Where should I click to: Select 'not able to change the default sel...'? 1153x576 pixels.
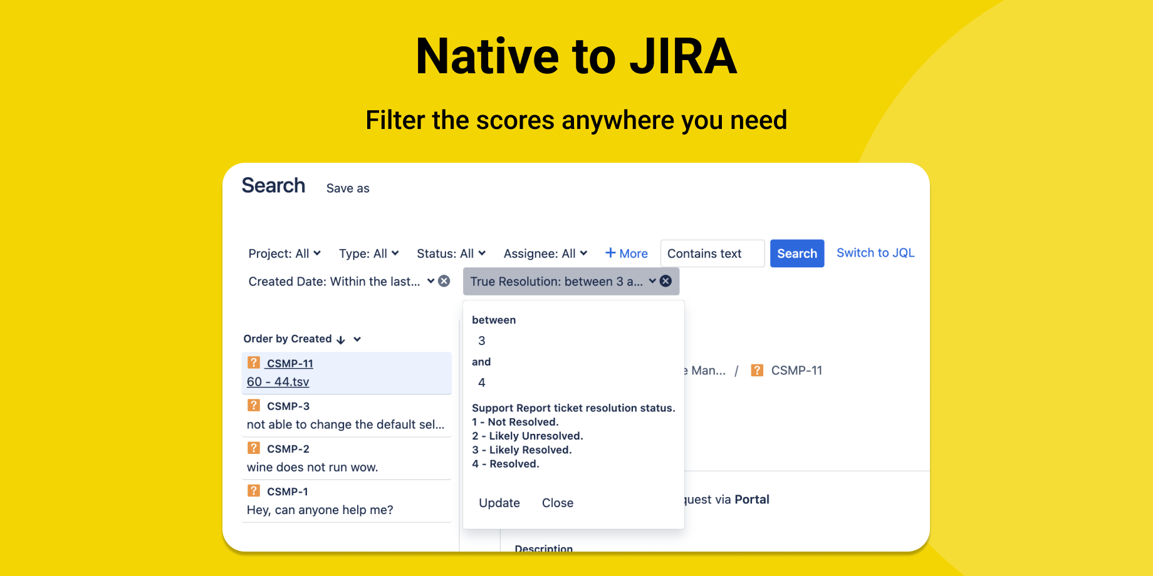click(345, 424)
